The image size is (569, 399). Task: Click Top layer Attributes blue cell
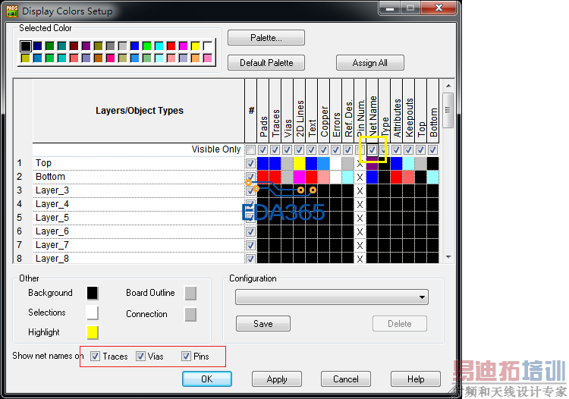tap(396, 164)
